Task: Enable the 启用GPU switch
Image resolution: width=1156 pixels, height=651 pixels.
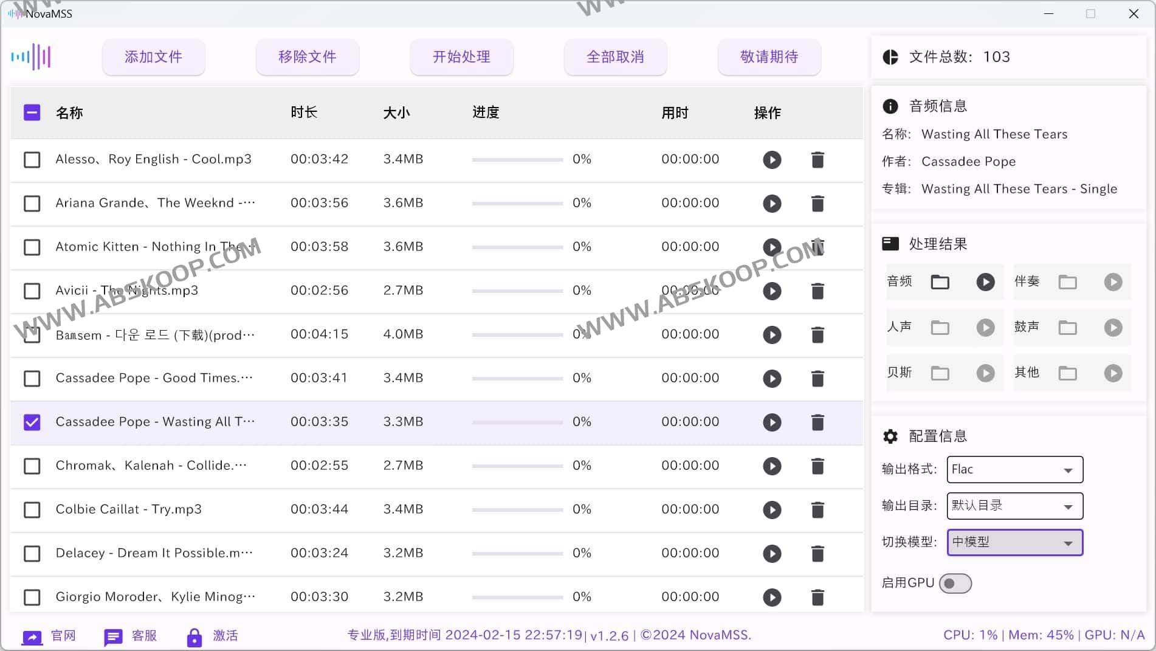Action: tap(955, 582)
